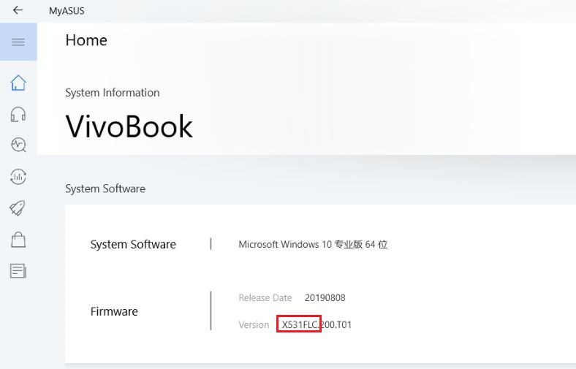Screen dimensions: 576x369
Task: Open the news document icon in sidebar
Action: tap(18, 271)
